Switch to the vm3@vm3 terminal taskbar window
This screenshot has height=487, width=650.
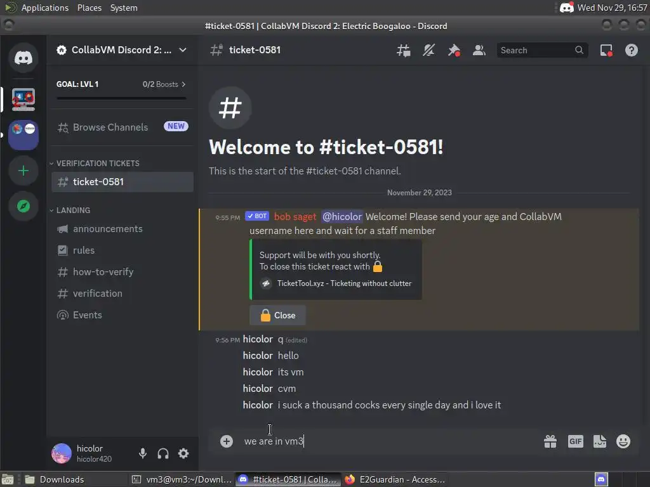point(181,479)
